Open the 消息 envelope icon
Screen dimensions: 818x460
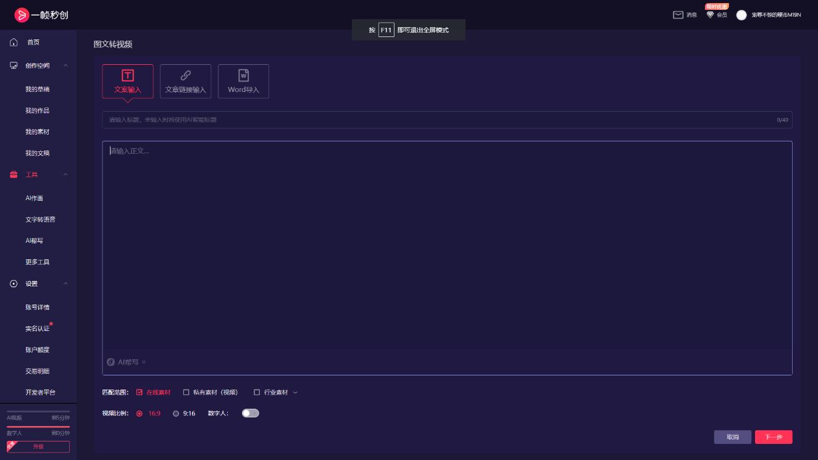pos(678,15)
